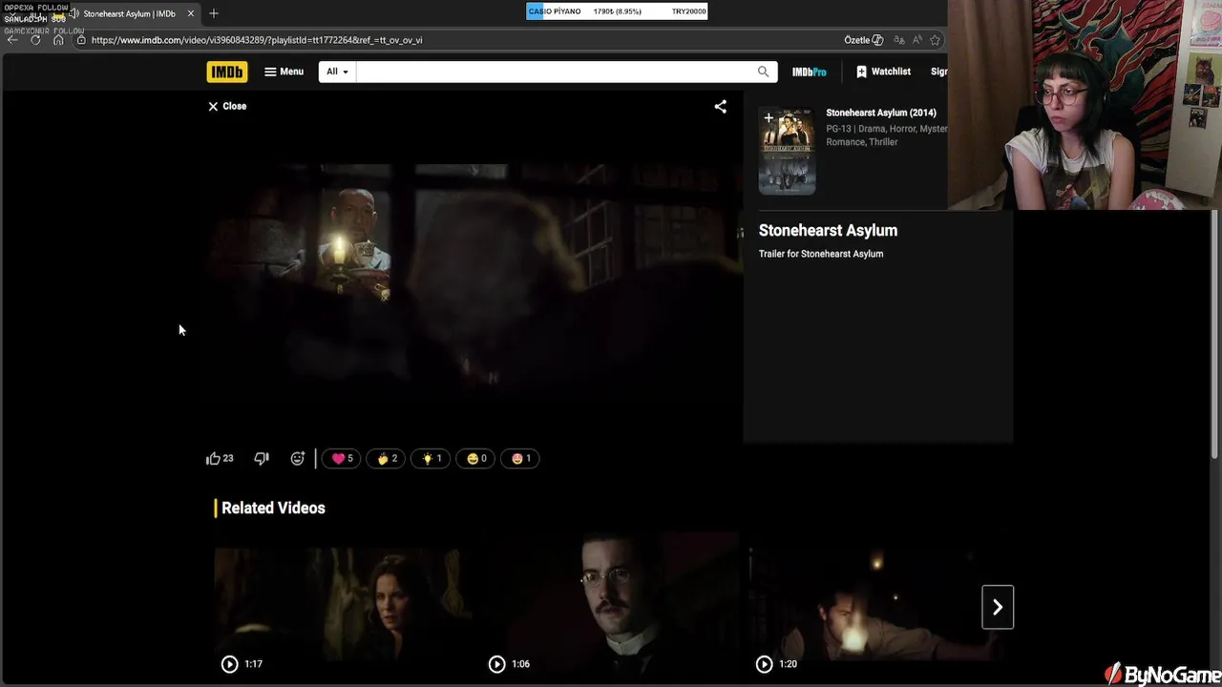The height and width of the screenshot is (687, 1222).
Task: Click the Özetle summarize button
Action: click(864, 40)
